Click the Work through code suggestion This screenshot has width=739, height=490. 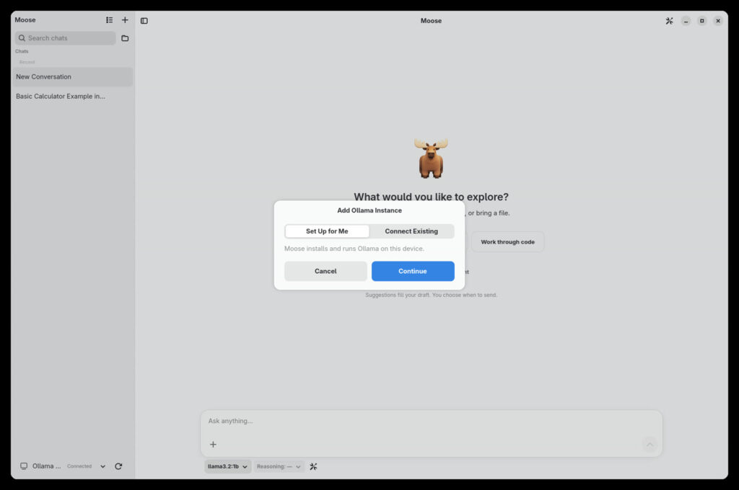(507, 242)
